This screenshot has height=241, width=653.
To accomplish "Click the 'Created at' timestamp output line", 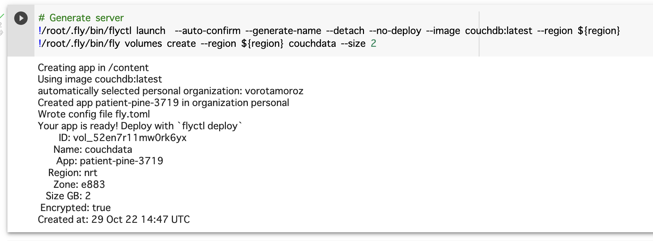I will (x=114, y=219).
